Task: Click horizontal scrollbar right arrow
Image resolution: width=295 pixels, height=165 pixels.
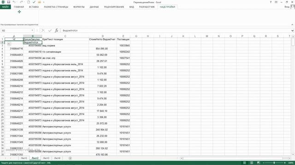Action: tap(290, 158)
